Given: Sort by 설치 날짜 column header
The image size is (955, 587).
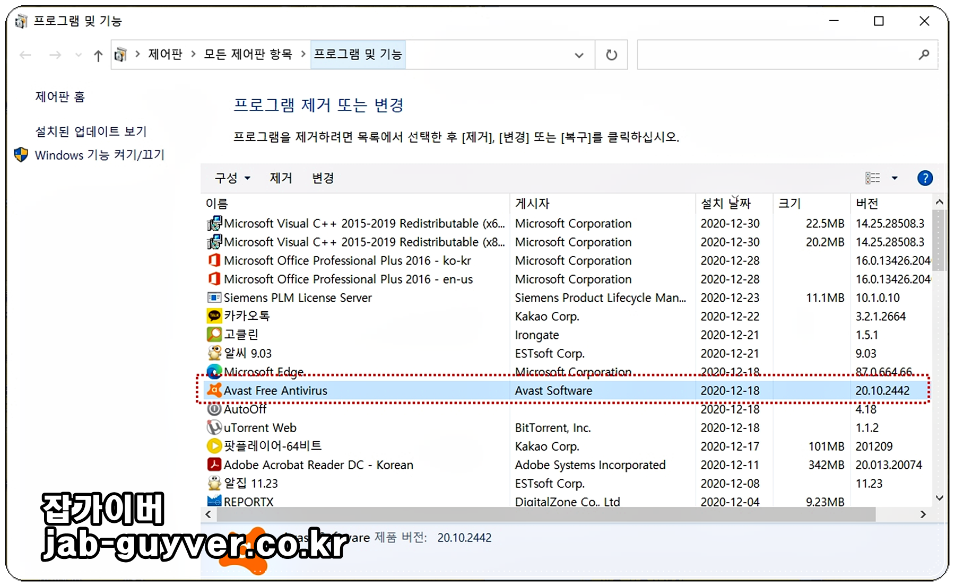Looking at the screenshot, I should [x=726, y=203].
